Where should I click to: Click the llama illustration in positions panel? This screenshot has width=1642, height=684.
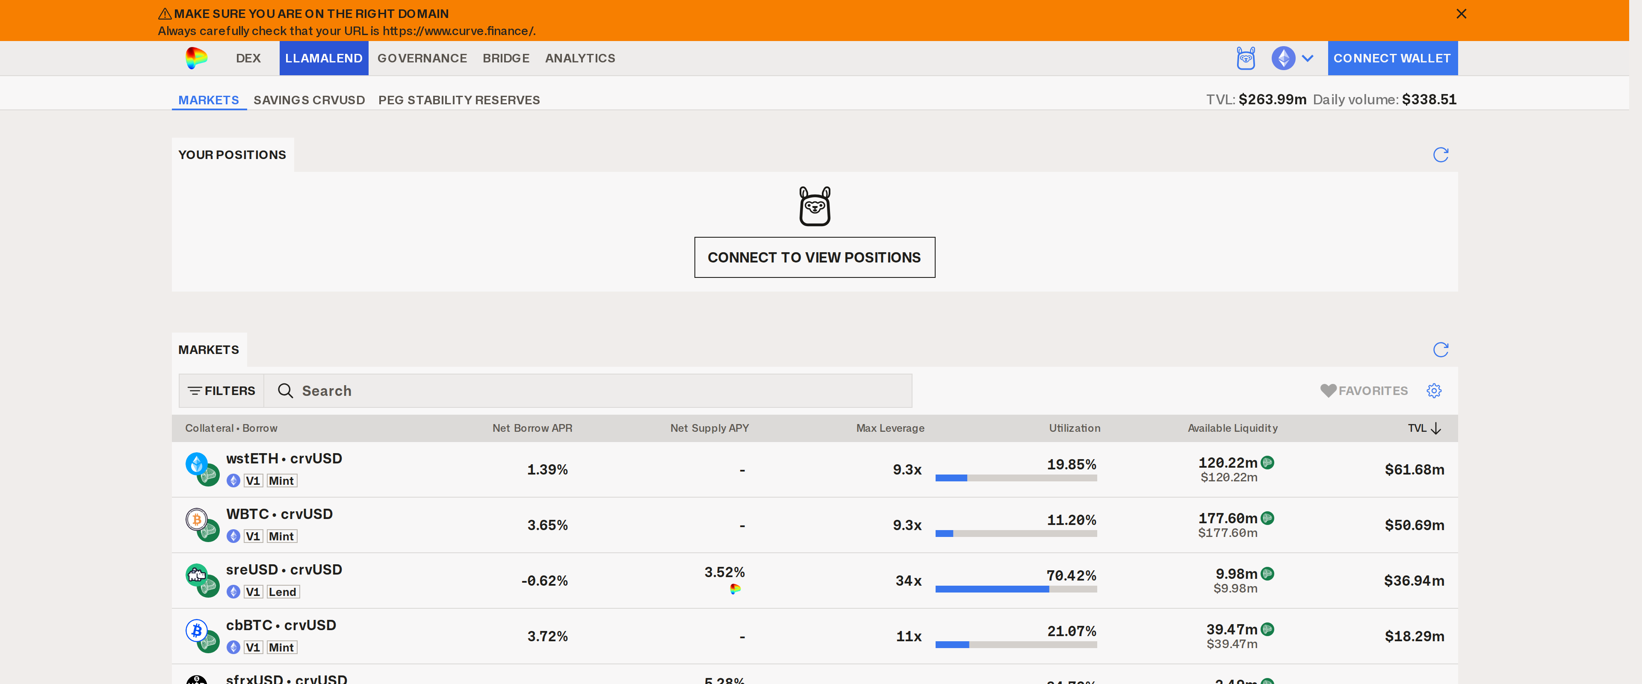pos(815,206)
